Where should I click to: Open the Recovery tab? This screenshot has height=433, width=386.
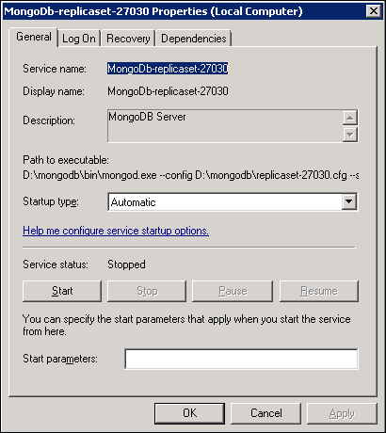tap(128, 39)
